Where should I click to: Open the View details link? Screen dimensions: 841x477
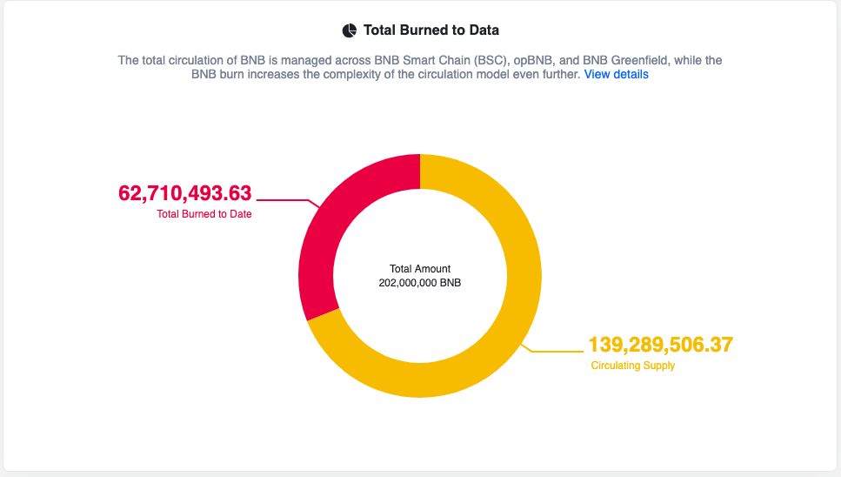click(x=616, y=75)
